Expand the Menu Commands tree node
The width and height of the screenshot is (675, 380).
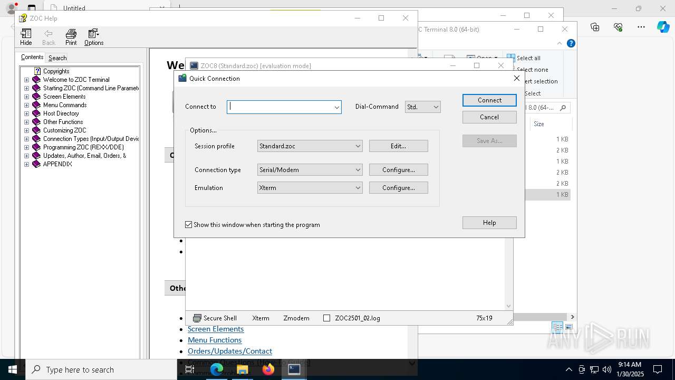coord(26,105)
